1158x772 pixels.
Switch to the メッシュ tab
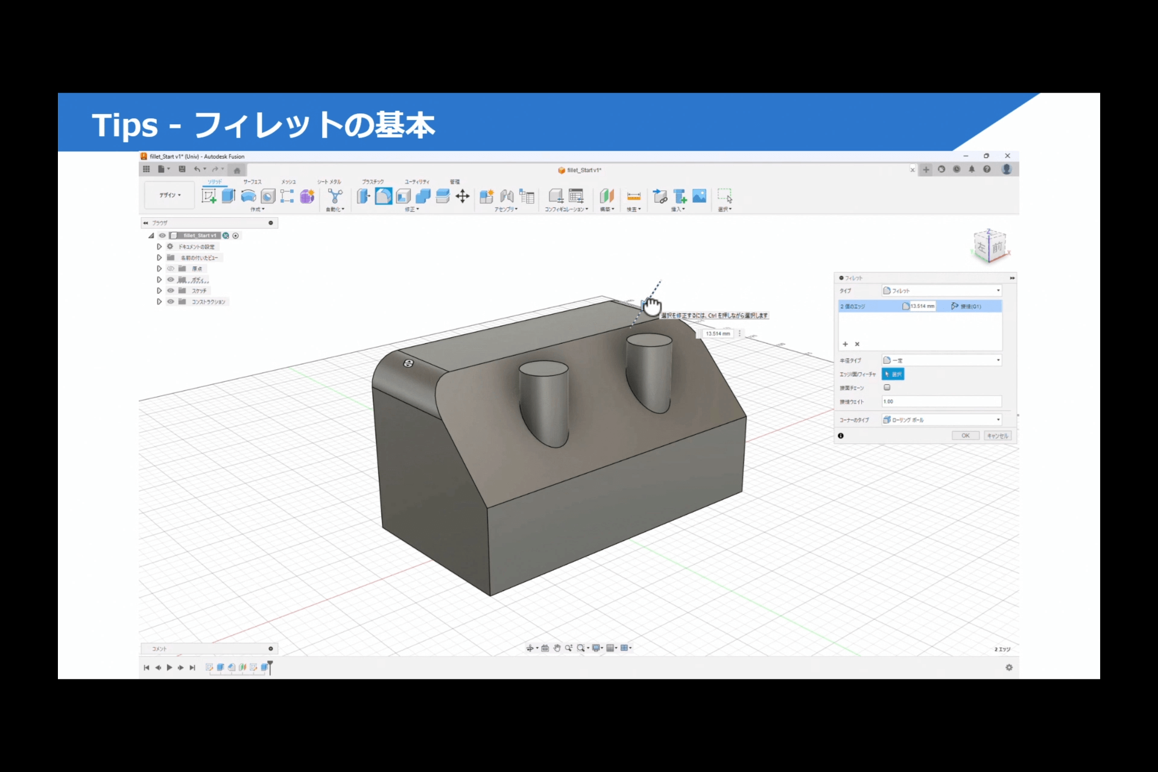[288, 182]
